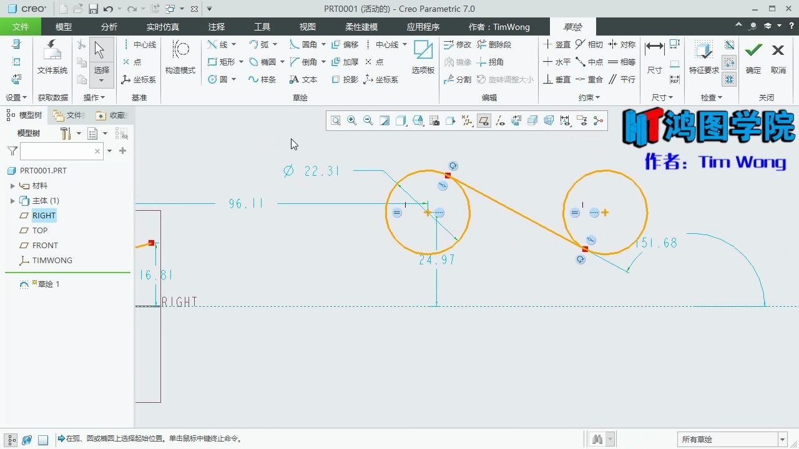799x449 pixels.
Task: Click the 投影 project tool
Action: (x=345, y=79)
